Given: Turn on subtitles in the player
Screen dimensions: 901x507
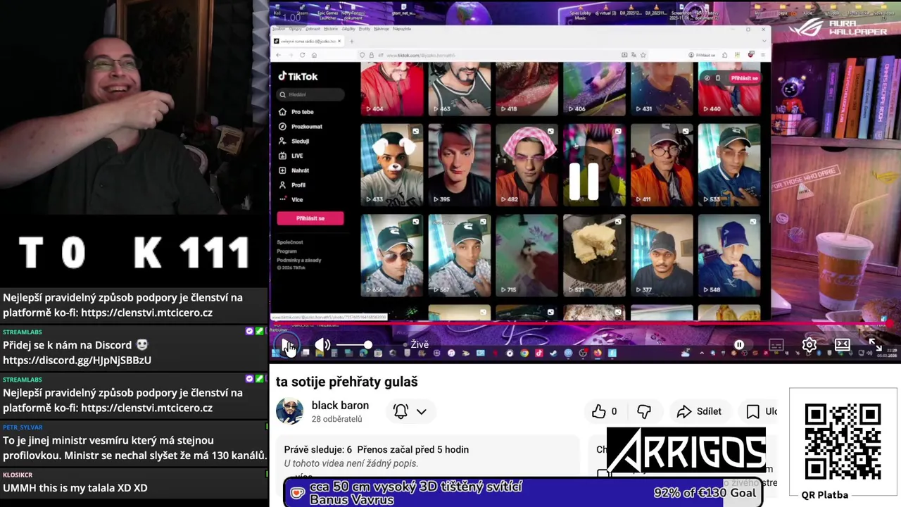Looking at the screenshot, I should pos(776,345).
